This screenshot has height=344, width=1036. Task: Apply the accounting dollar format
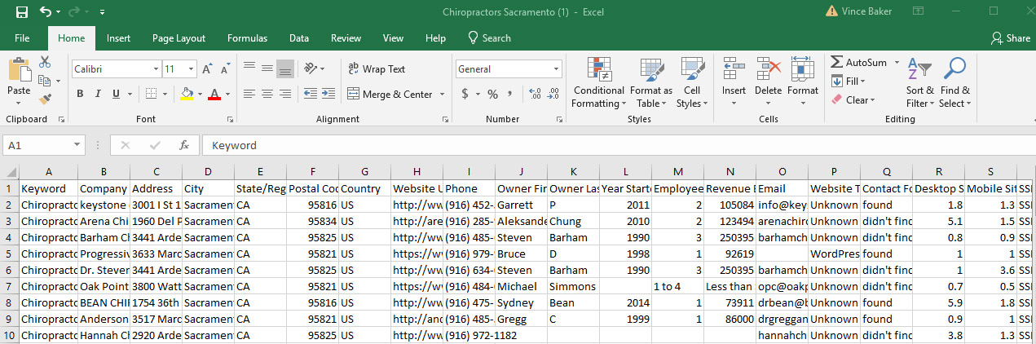coord(465,95)
